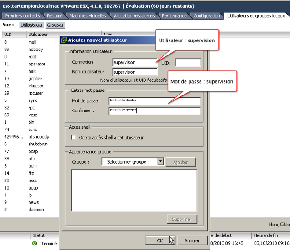Select the root user row

coord(32,57)
